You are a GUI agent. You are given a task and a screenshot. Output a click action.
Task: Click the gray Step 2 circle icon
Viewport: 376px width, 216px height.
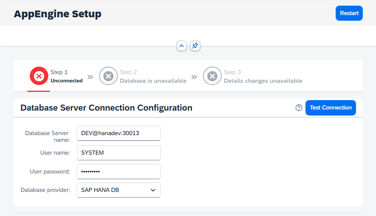108,76
